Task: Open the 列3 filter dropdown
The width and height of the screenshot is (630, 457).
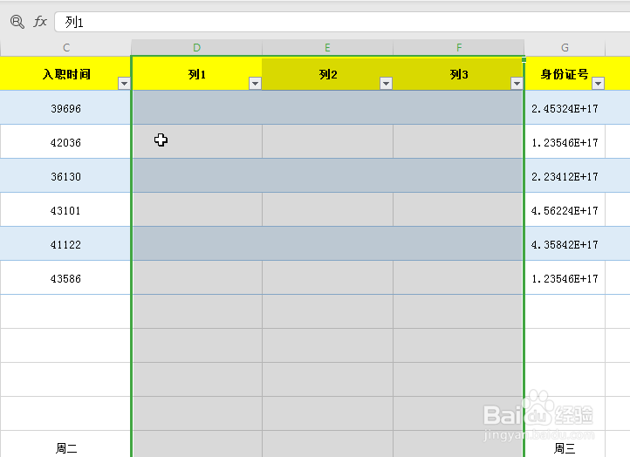Action: pyautogui.click(x=517, y=84)
